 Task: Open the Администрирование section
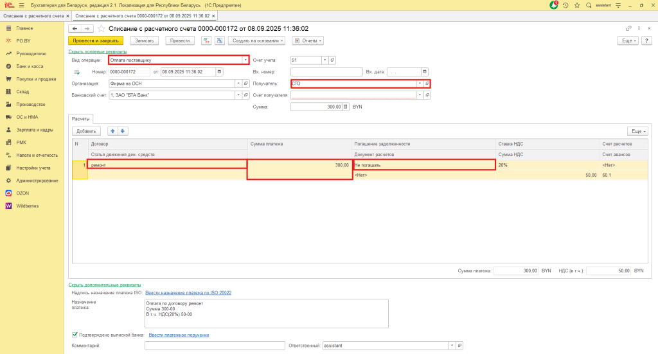click(37, 181)
